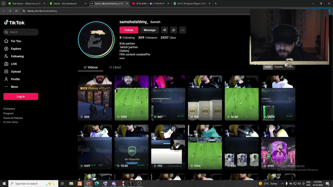Viewport: 333px width, 187px height.
Task: Open Task View on the taskbar
Action: coord(62,184)
